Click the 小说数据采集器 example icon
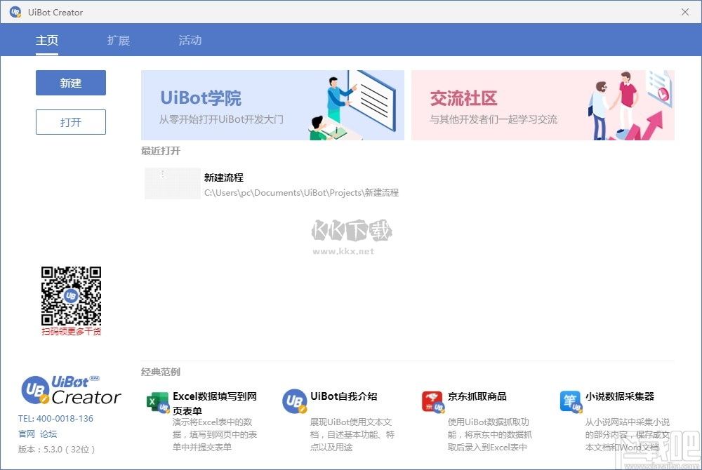 (x=571, y=401)
